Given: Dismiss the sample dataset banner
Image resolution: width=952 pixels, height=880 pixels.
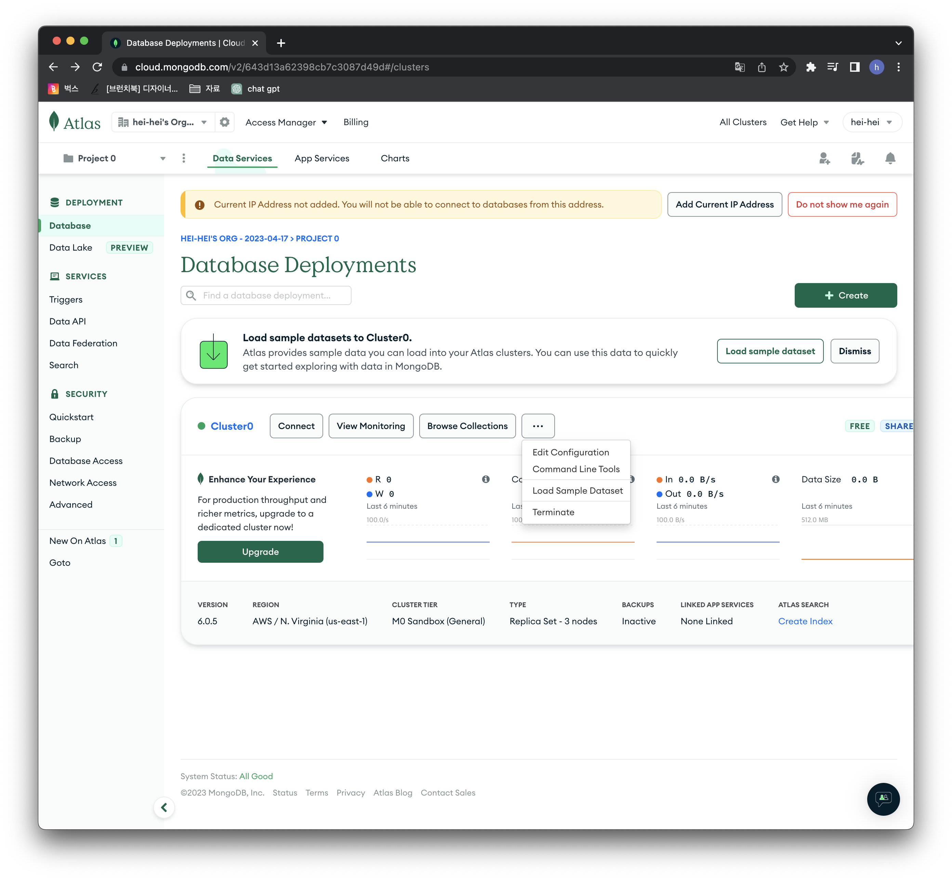Looking at the screenshot, I should click(854, 351).
